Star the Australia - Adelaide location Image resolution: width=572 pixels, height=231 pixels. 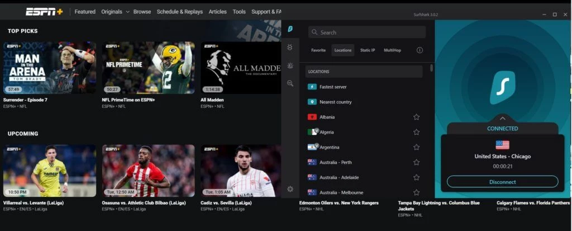click(416, 177)
